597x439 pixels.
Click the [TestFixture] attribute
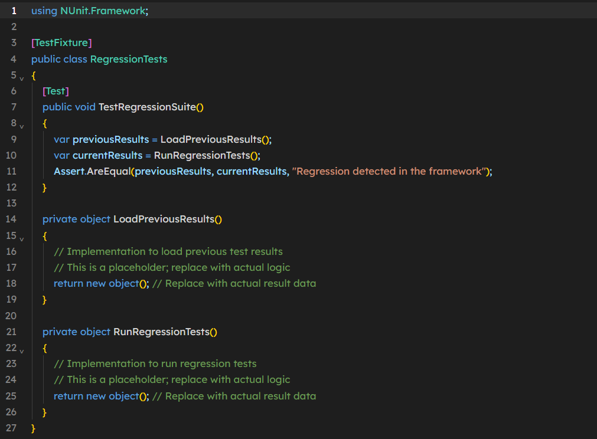point(61,42)
